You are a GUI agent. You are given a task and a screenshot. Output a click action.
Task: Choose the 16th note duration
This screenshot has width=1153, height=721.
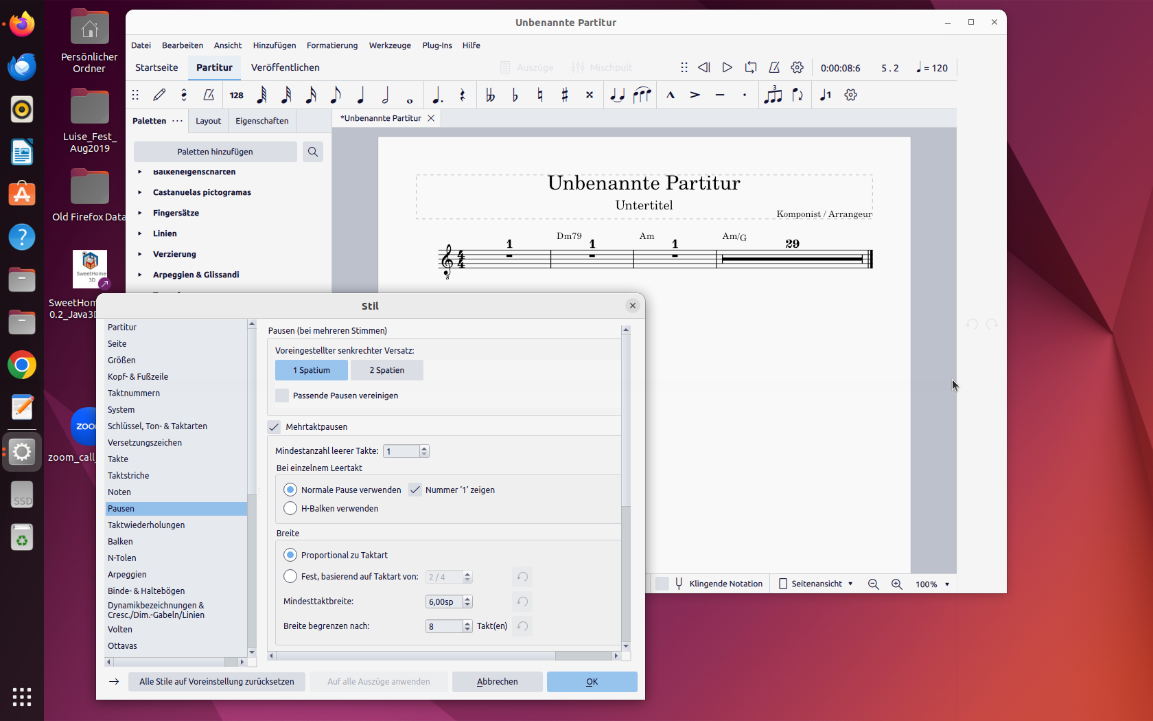pos(311,95)
